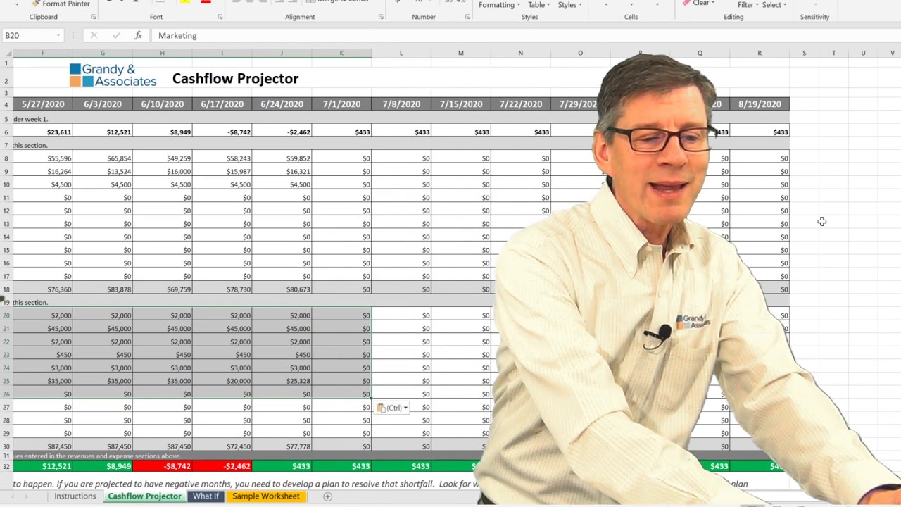The height and width of the screenshot is (507, 901).
Task: Open the Alignment group dialog launcher
Action: pyautogui.click(x=381, y=17)
